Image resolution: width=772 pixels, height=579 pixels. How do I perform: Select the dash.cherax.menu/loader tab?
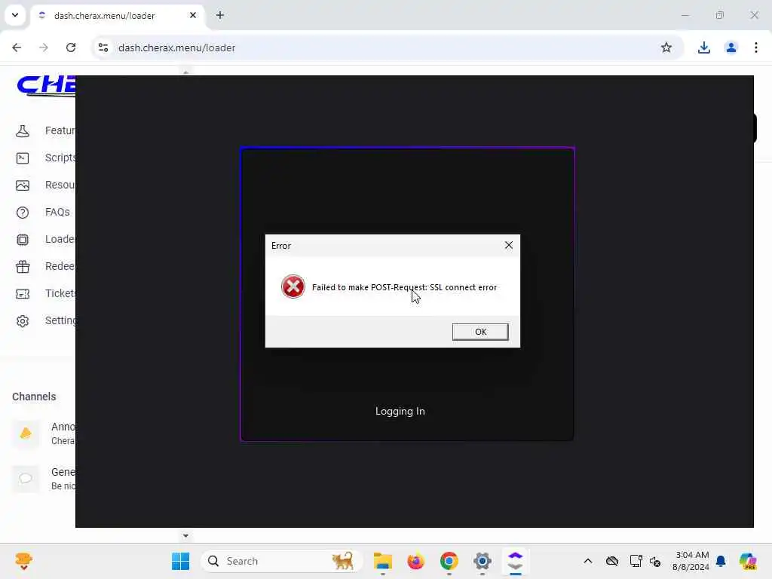coord(118,15)
